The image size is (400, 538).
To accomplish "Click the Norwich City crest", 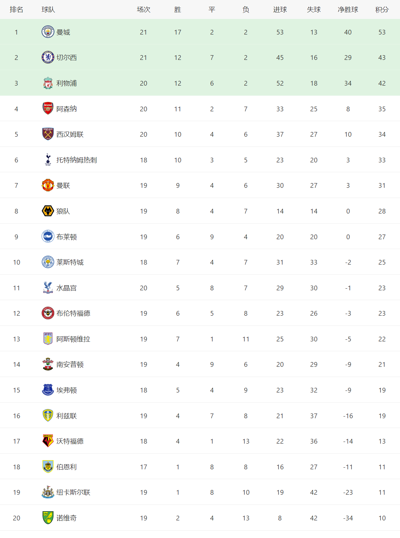I will (x=48, y=518).
